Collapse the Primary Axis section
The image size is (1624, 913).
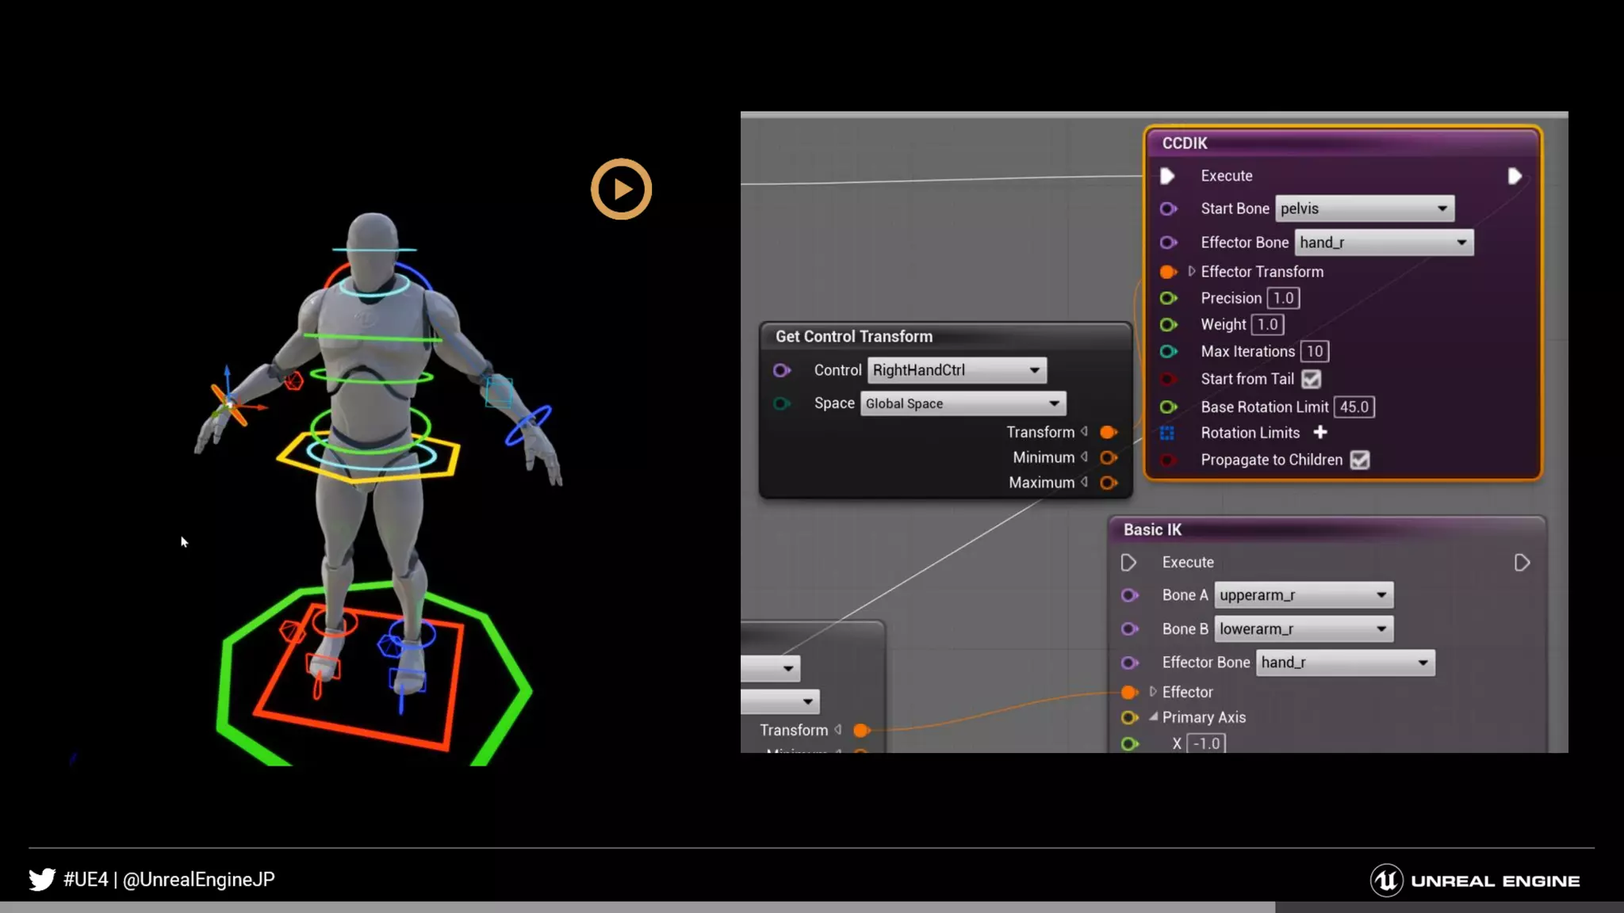click(1153, 717)
